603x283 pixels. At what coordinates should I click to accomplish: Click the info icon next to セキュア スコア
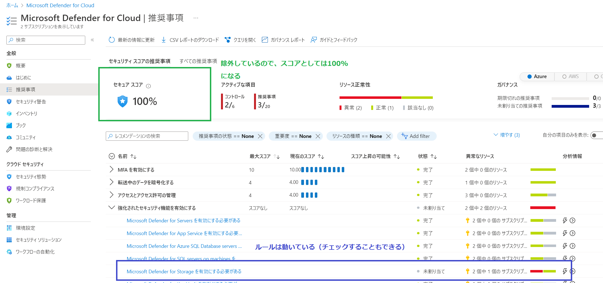coord(148,86)
